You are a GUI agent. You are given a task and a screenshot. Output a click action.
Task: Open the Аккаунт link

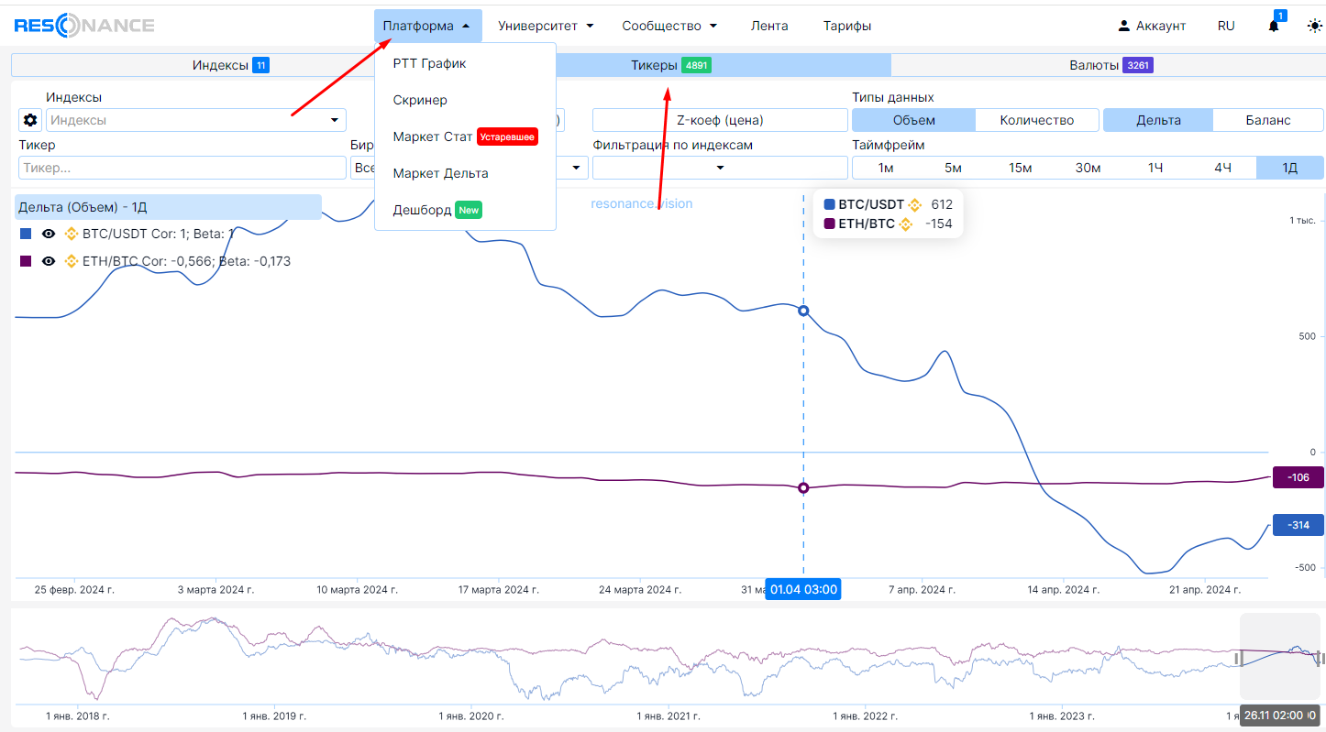pos(1152,26)
